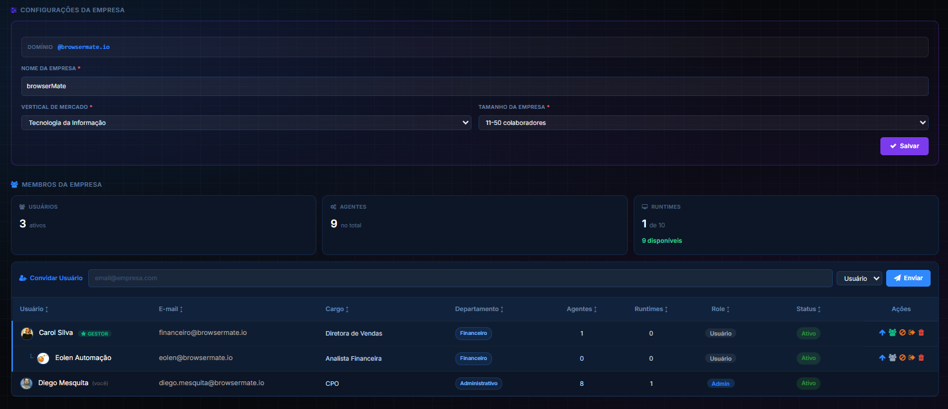Click the promote arrow for Carol Silva
The height and width of the screenshot is (409, 948).
tap(882, 332)
